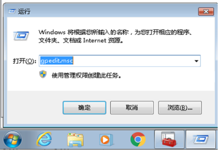
Task: Launch Windows Media Player from taskbar
Action: coord(107,140)
